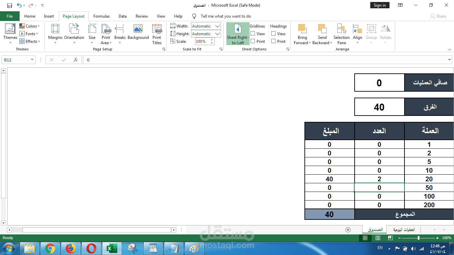Open the Margins options

(x=55, y=34)
